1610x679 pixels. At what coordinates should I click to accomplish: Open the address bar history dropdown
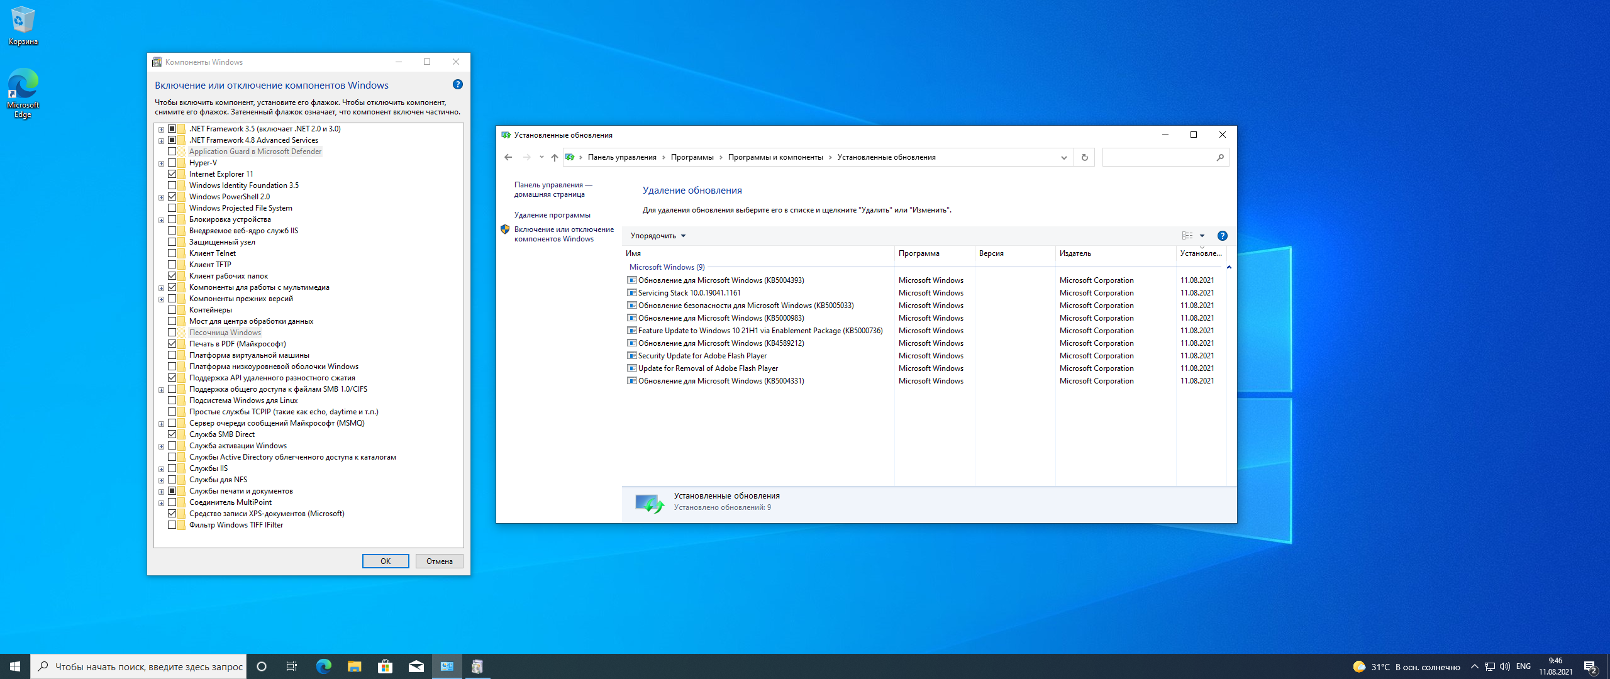tap(1063, 157)
